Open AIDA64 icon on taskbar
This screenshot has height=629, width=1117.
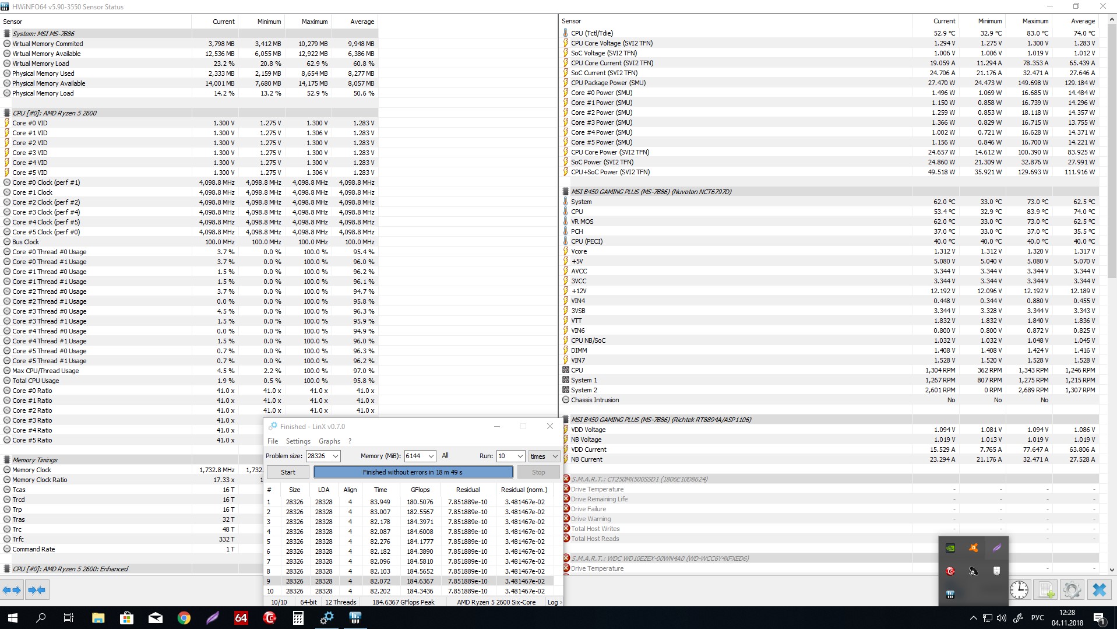[x=241, y=618]
